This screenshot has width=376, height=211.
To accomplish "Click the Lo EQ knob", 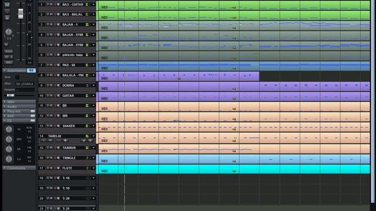I will (9, 159).
